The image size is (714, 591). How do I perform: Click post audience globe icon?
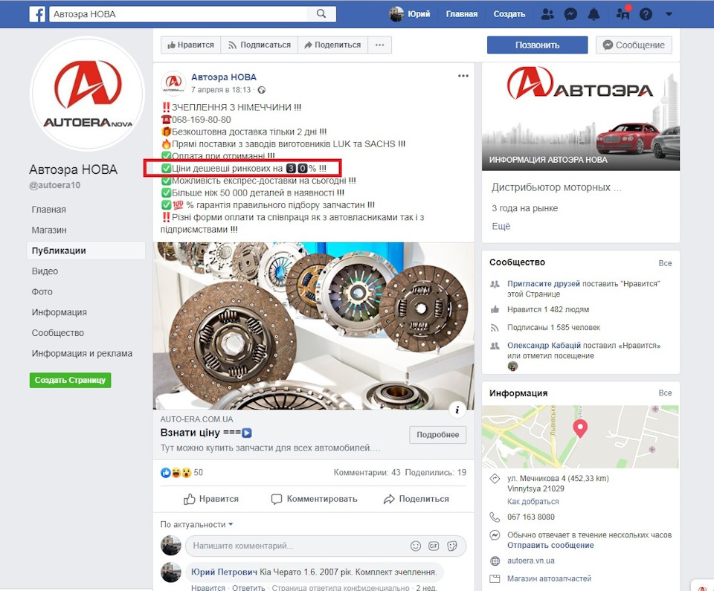coord(261,90)
